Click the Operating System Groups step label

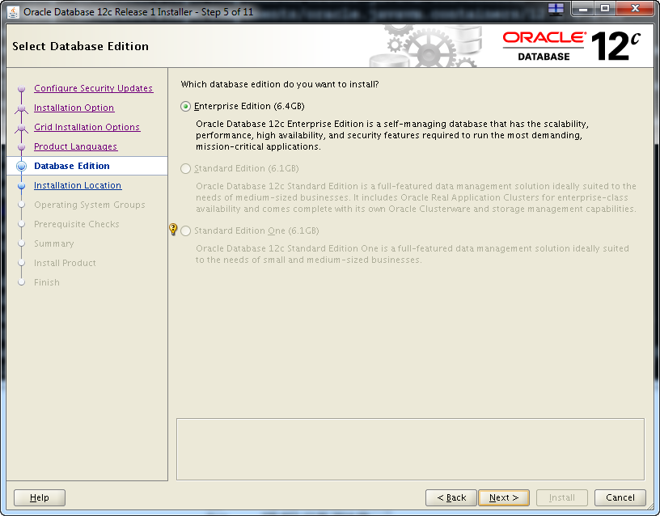pos(90,205)
